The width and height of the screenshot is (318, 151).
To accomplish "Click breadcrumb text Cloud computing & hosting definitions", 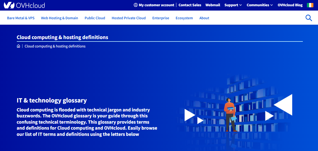I will [55, 46].
